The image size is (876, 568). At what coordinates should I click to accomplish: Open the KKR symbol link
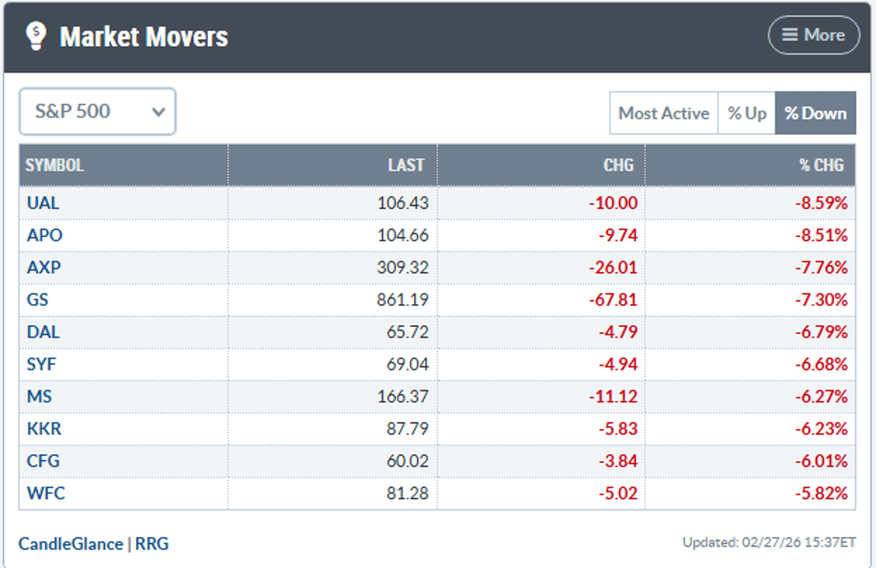(44, 429)
